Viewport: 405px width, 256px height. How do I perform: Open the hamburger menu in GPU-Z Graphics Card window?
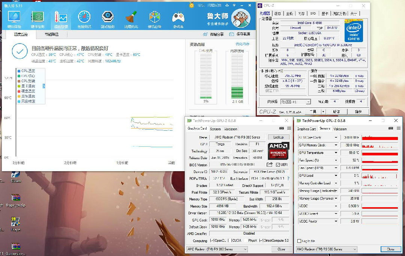coord(289,128)
